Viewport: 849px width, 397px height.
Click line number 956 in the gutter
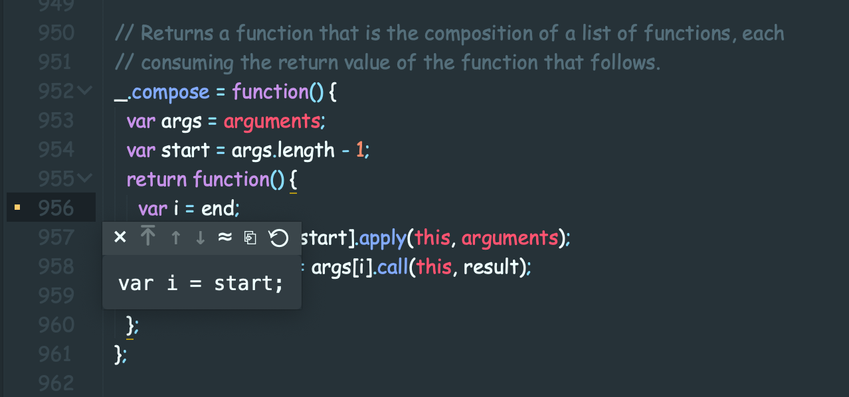click(56, 208)
